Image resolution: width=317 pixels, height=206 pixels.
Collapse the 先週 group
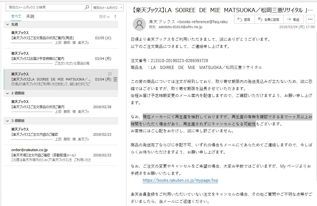click(7, 25)
